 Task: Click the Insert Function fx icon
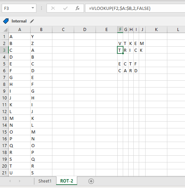click(x=78, y=8)
